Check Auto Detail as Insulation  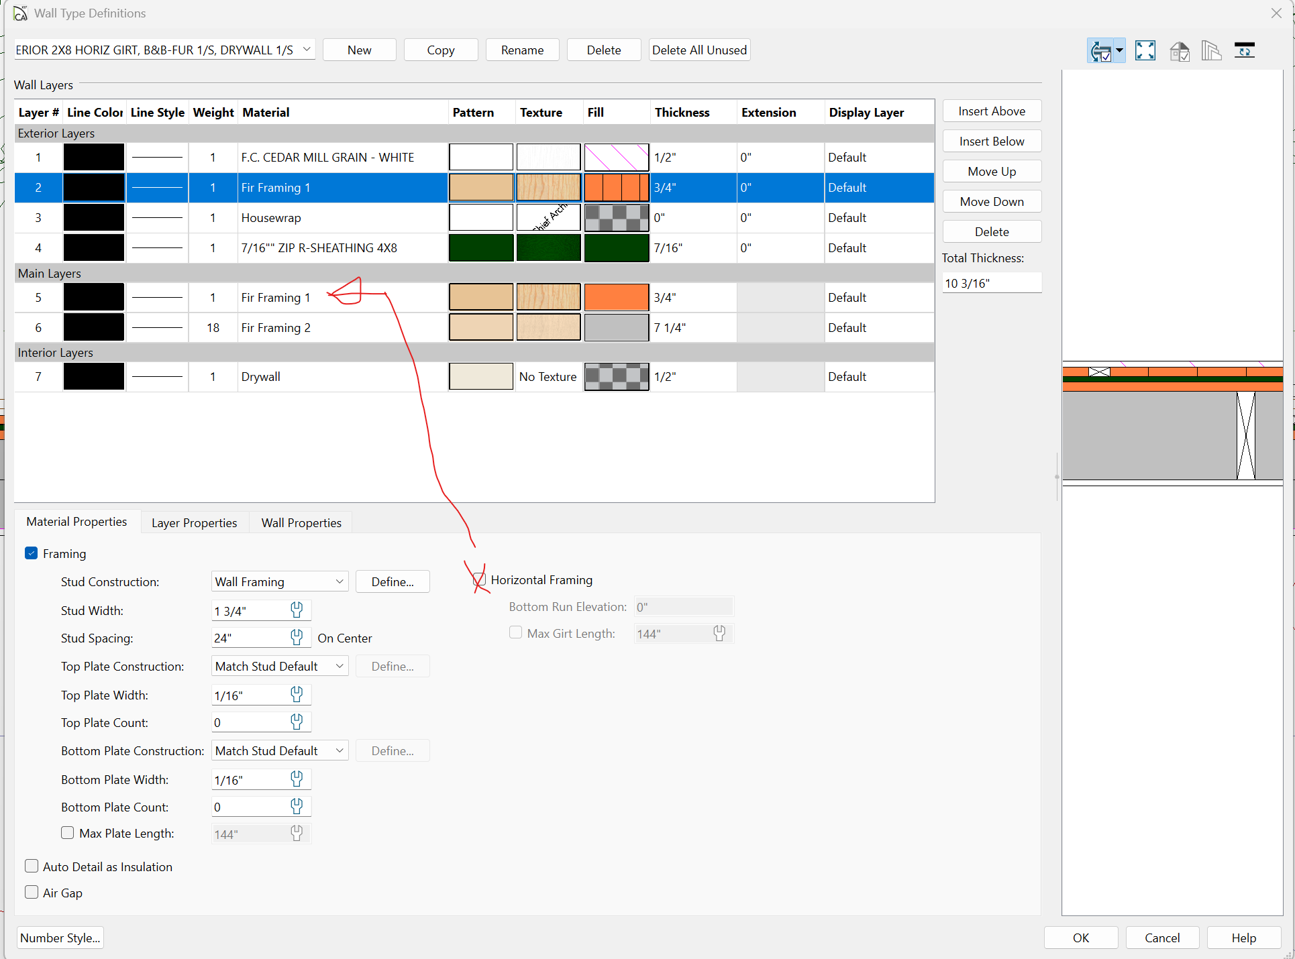[x=32, y=866]
